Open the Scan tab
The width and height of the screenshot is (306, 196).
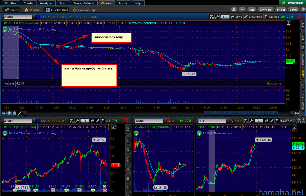[x=63, y=3]
